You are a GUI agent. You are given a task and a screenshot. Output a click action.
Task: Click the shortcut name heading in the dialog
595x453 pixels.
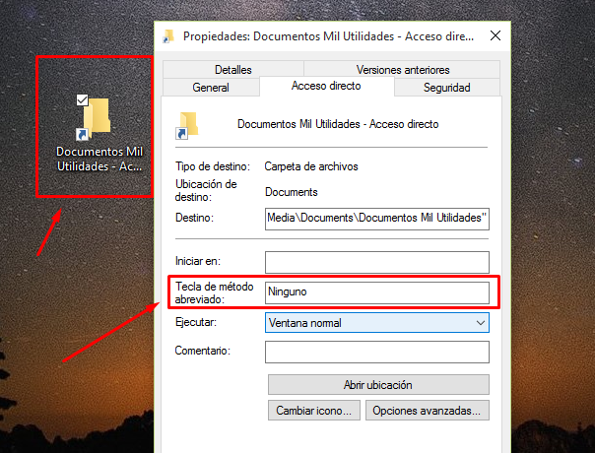338,124
